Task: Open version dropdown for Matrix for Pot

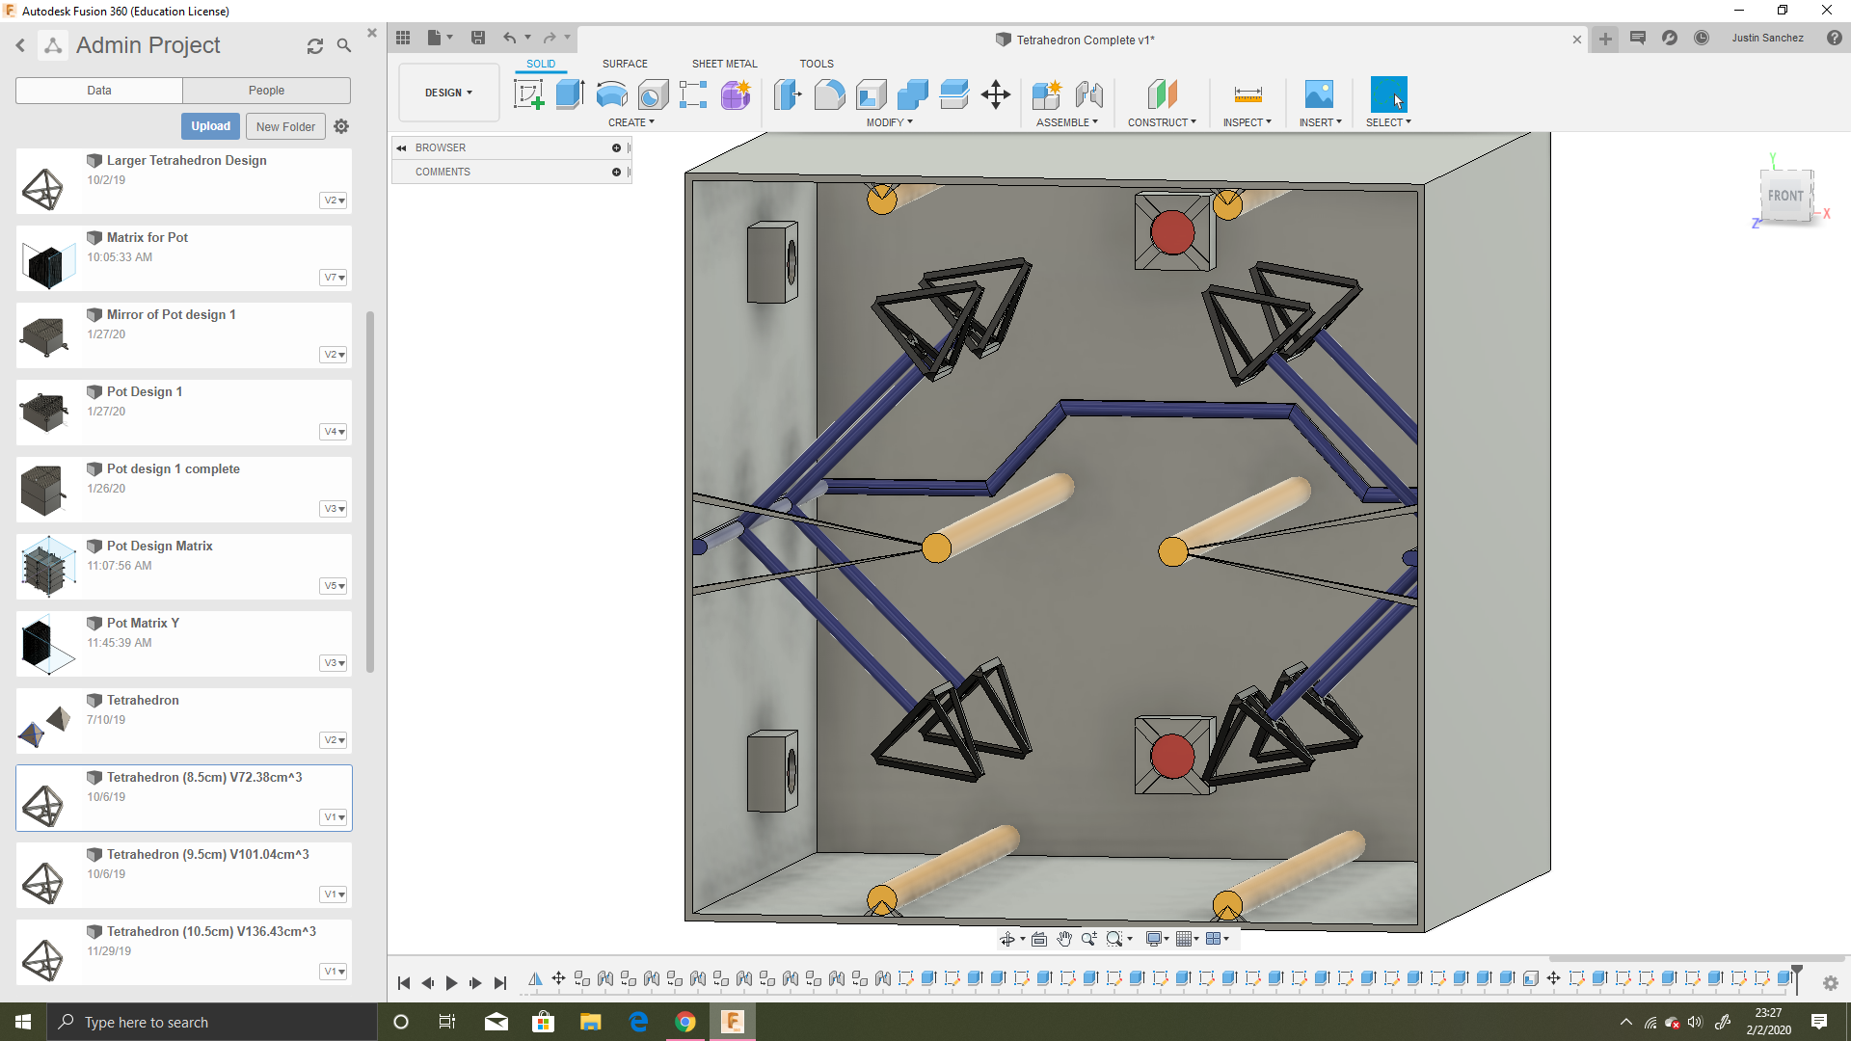Action: (334, 278)
